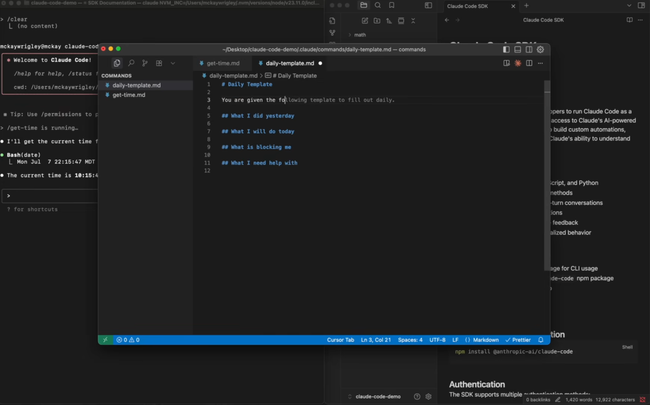Close the Claude Code SDK tab in Obsidian

point(513,6)
